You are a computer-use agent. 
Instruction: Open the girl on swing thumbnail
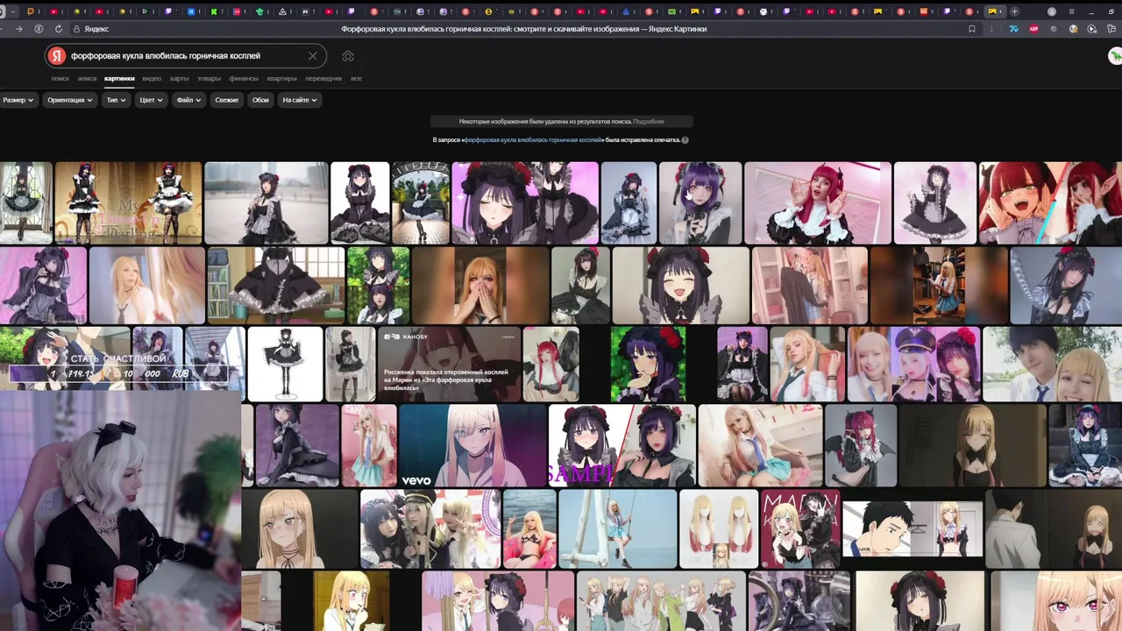click(617, 528)
